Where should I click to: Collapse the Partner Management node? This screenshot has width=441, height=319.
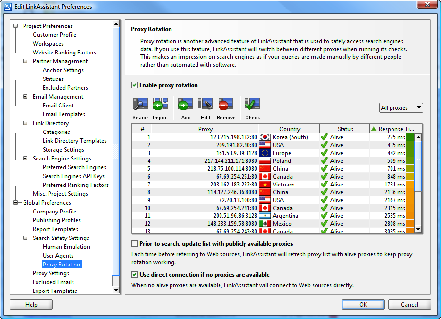click(25, 61)
